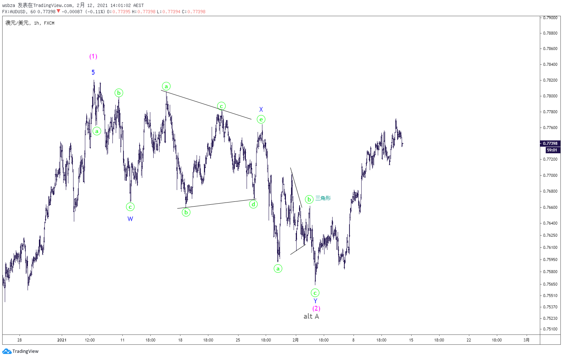This screenshot has height=358, width=563.
Task: Click the wsbza author name in the header
Action: point(8,5)
